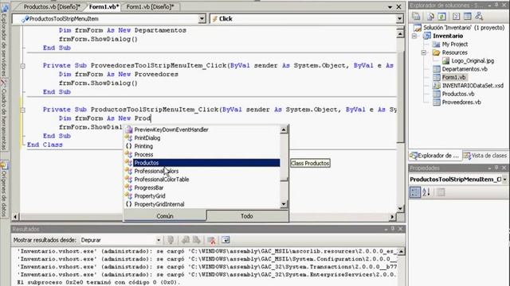The width and height of the screenshot is (510, 286).
Task: Click View Code icon in Solution Explorer
Action: click(x=456, y=16)
